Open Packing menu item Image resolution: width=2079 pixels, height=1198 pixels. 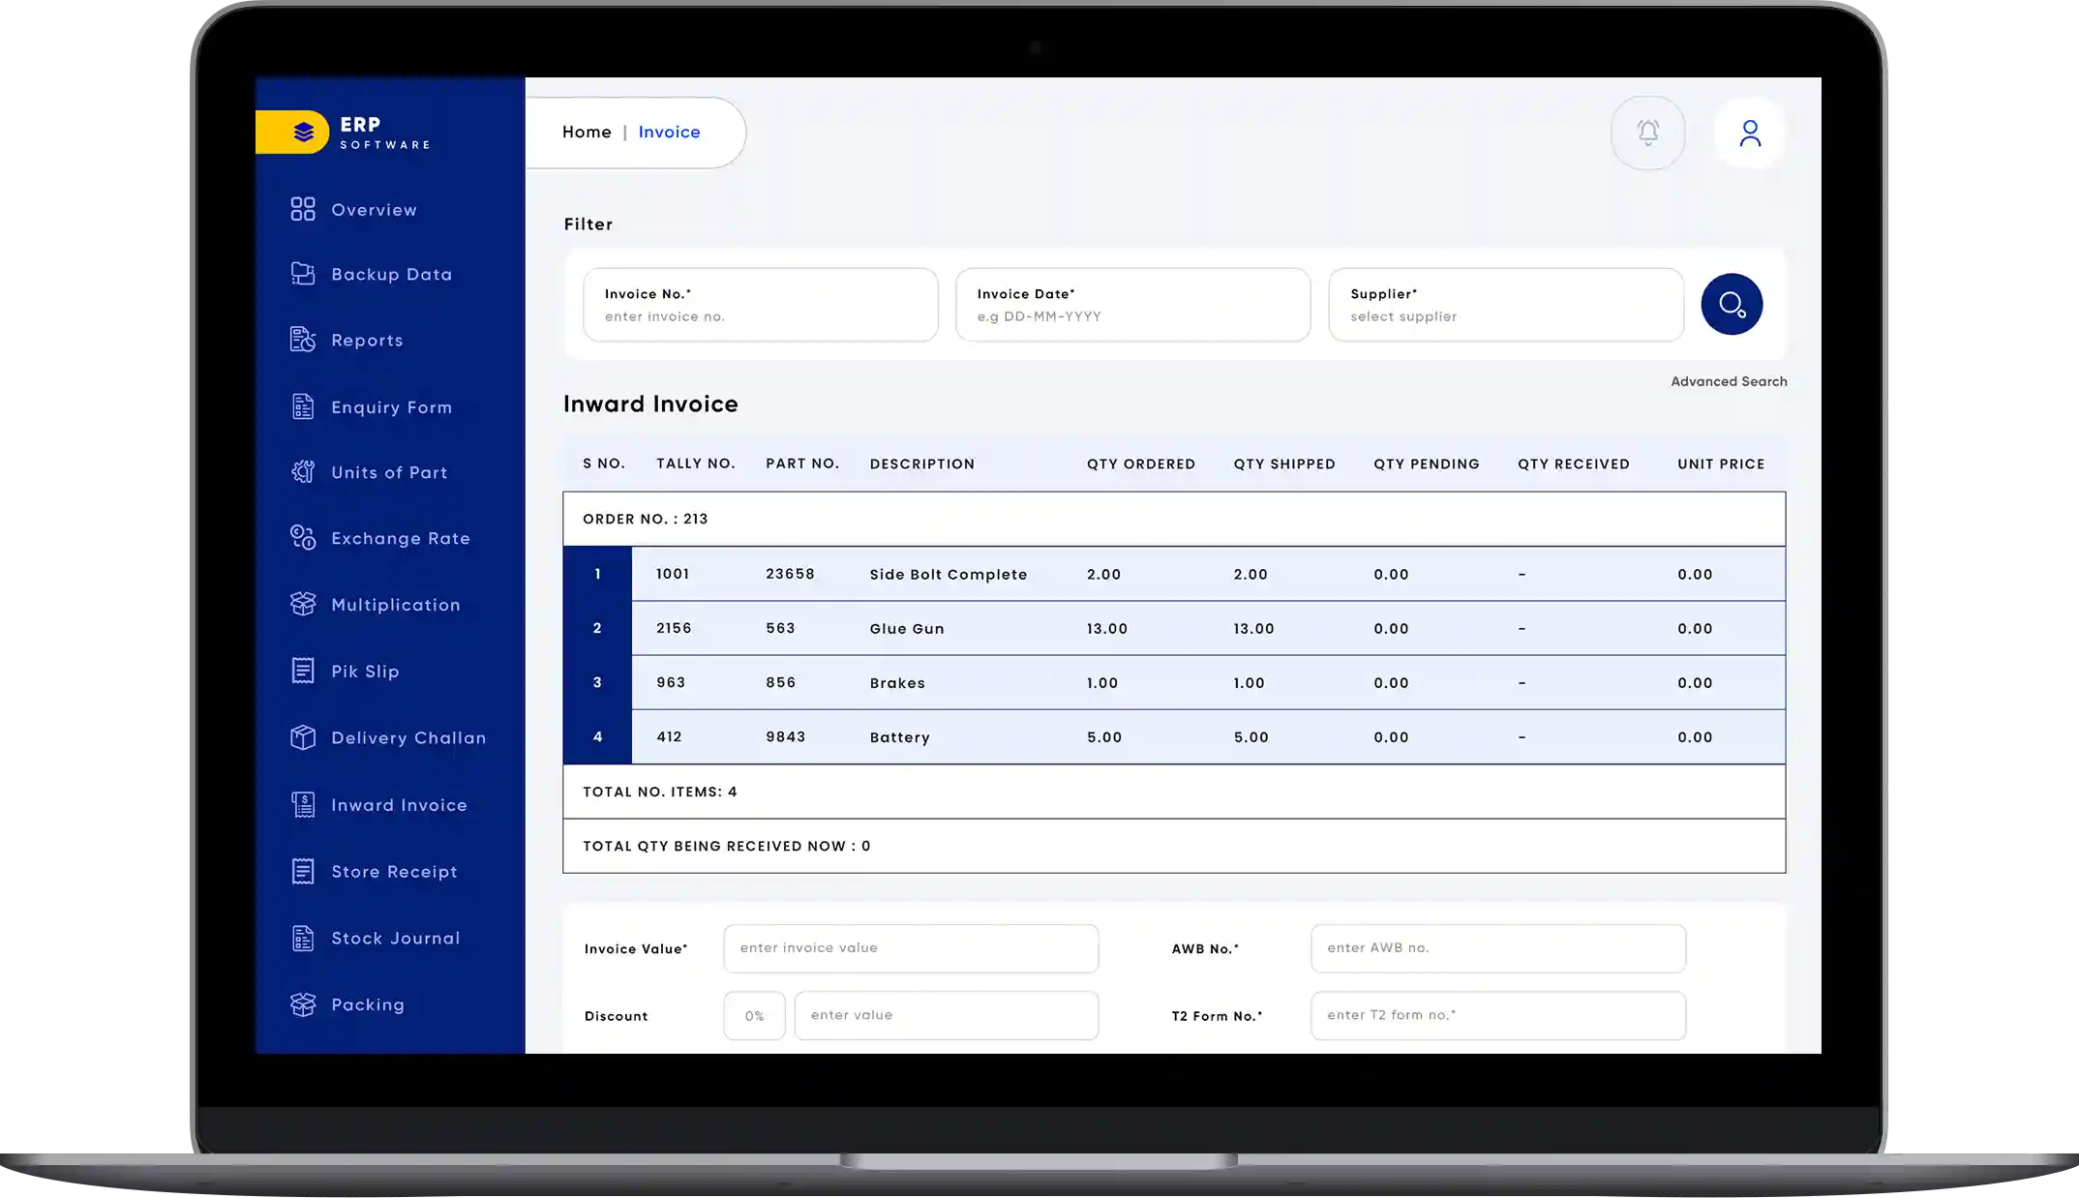368,1005
